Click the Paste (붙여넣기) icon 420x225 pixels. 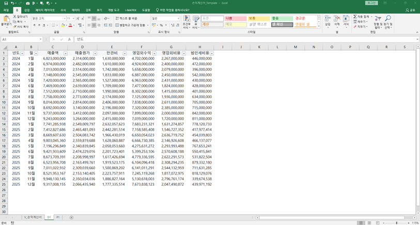click(6, 20)
